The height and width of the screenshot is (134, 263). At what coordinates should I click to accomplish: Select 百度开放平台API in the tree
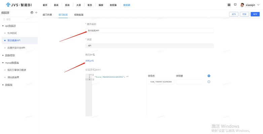click(16, 48)
